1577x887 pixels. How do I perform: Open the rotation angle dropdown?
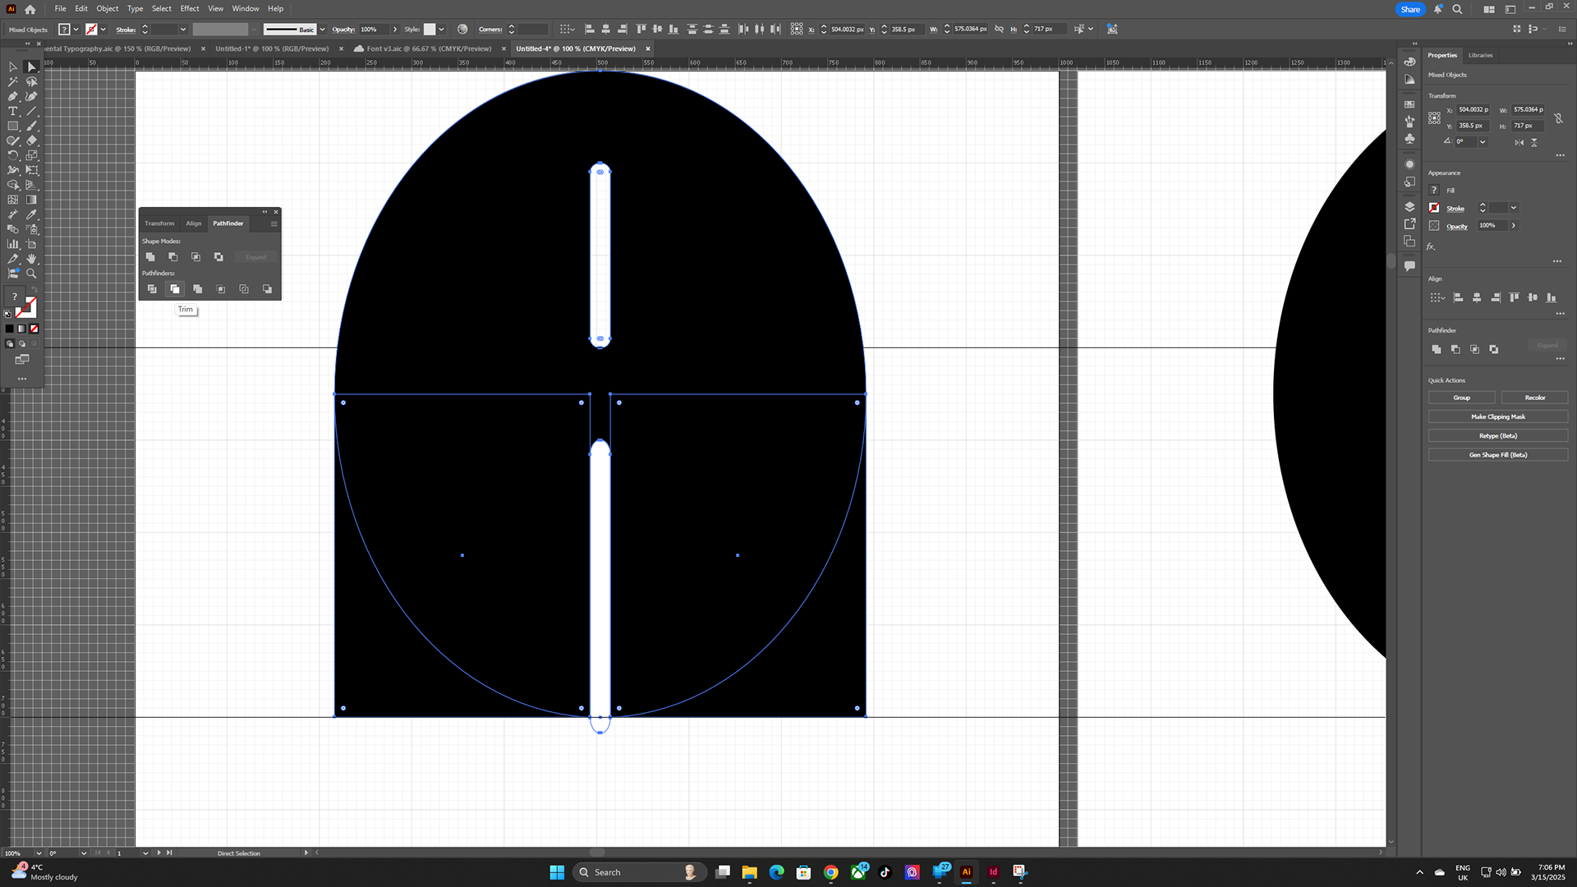[x=1483, y=142]
